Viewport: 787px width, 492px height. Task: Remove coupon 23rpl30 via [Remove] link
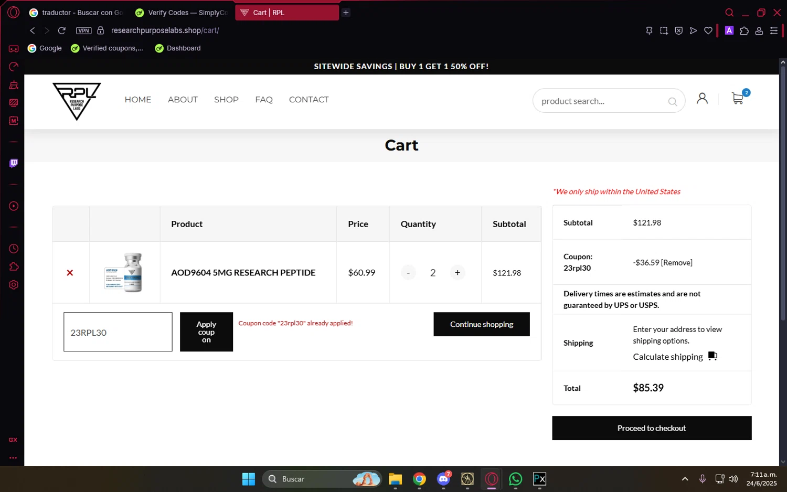[x=677, y=263]
